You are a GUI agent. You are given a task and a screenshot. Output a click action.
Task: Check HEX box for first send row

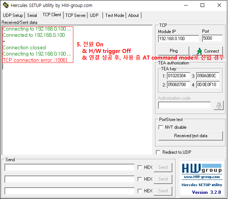pos(140,167)
